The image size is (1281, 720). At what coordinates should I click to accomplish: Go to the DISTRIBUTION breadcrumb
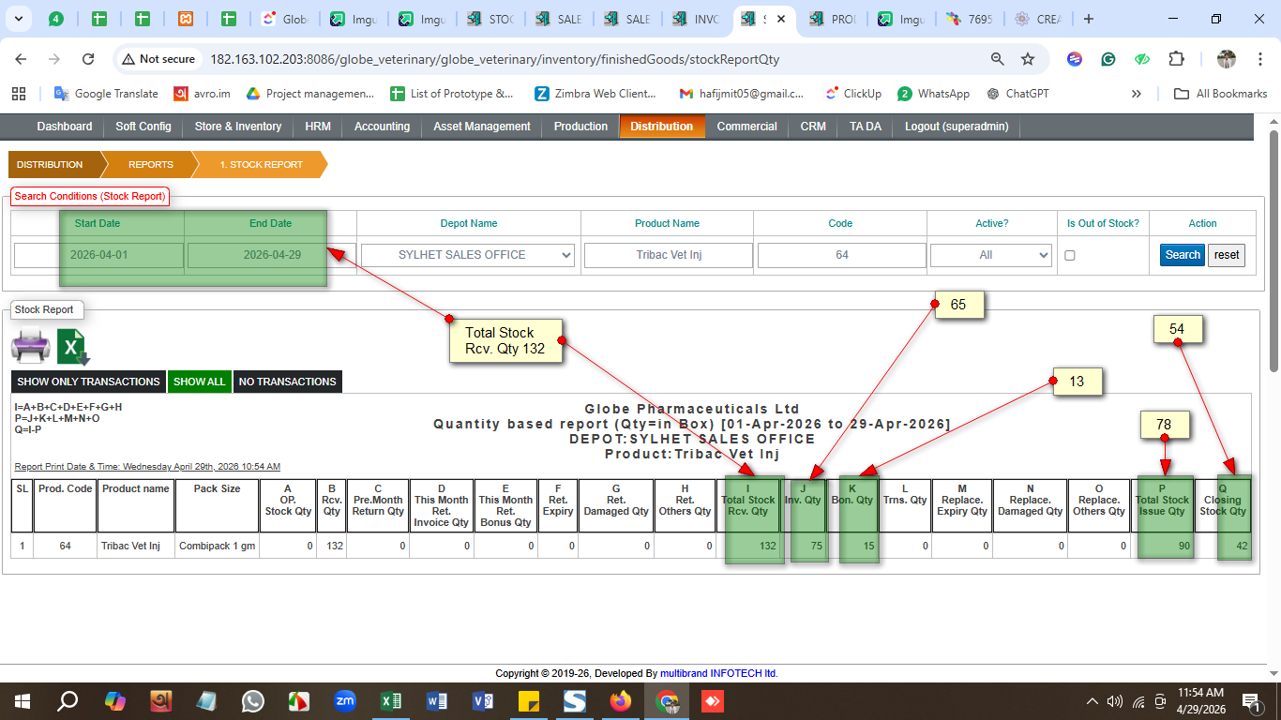[50, 165]
